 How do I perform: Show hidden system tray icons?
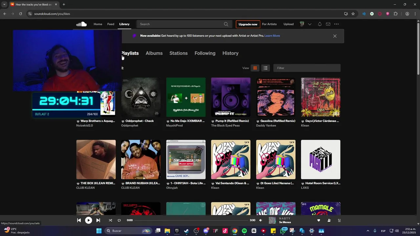368,231
